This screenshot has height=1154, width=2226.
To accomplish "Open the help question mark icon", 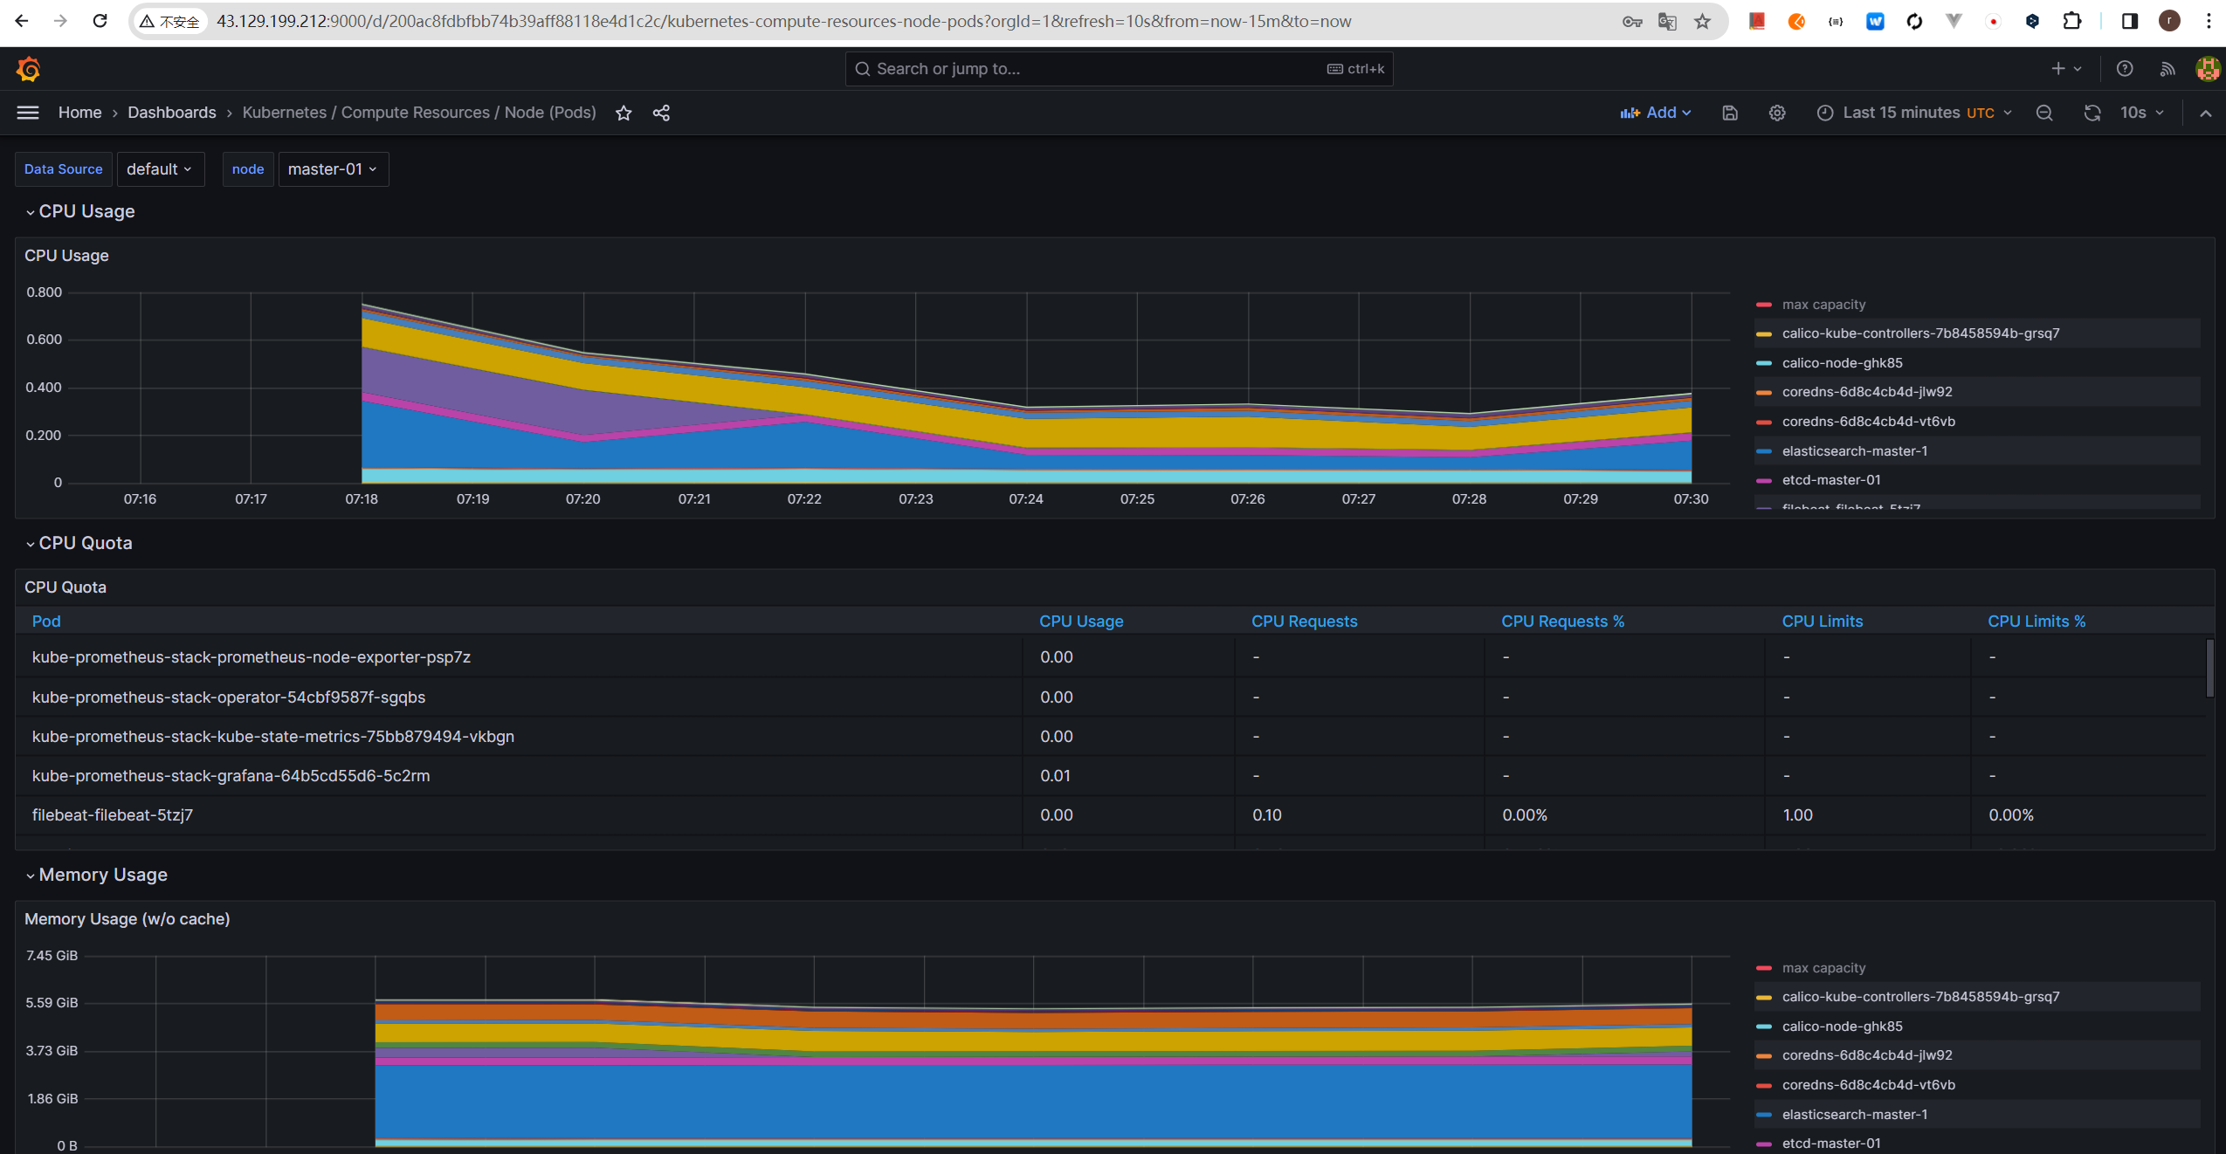I will 2125,69.
